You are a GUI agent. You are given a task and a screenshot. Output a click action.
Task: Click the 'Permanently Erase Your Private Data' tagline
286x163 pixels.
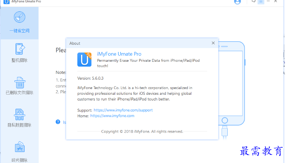click(x=148, y=63)
